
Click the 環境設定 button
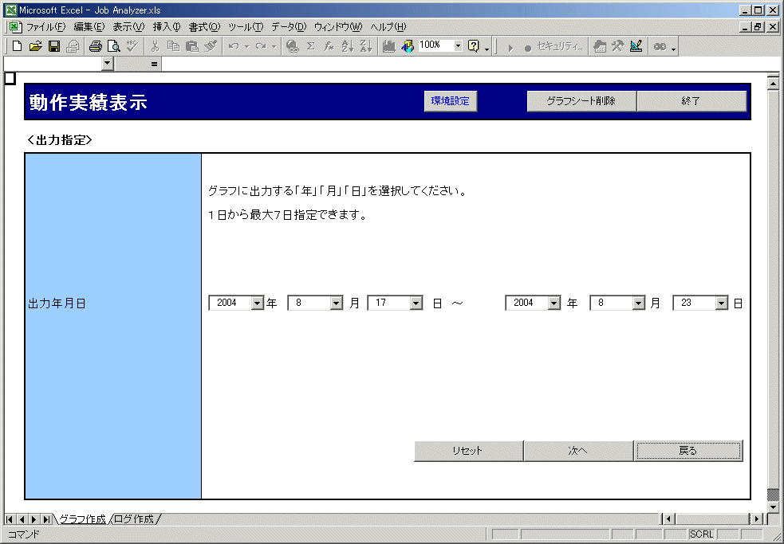451,101
